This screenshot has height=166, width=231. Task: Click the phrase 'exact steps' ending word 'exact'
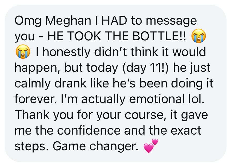(186, 130)
